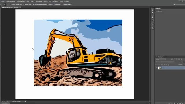Open the Brush Presets panel icon
This screenshot has width=185, height=104.
153,17
